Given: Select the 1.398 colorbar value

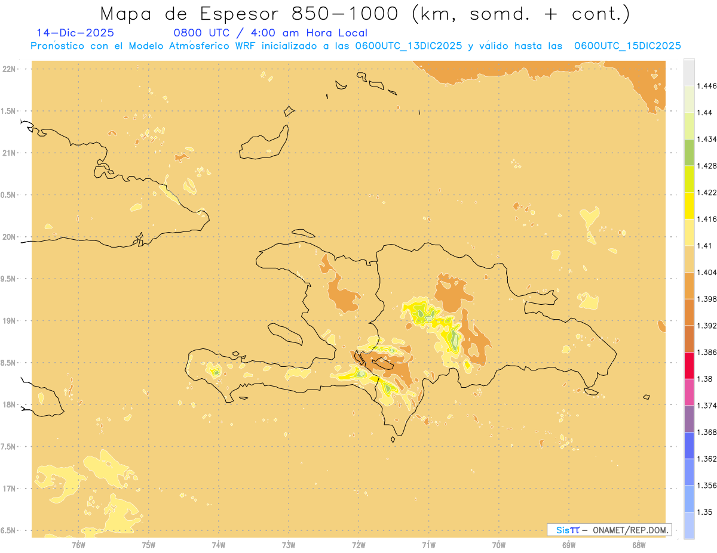Looking at the screenshot, I should point(706,299).
